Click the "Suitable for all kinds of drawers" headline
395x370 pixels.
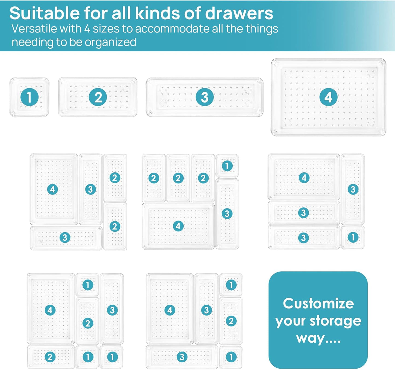[x=141, y=13]
